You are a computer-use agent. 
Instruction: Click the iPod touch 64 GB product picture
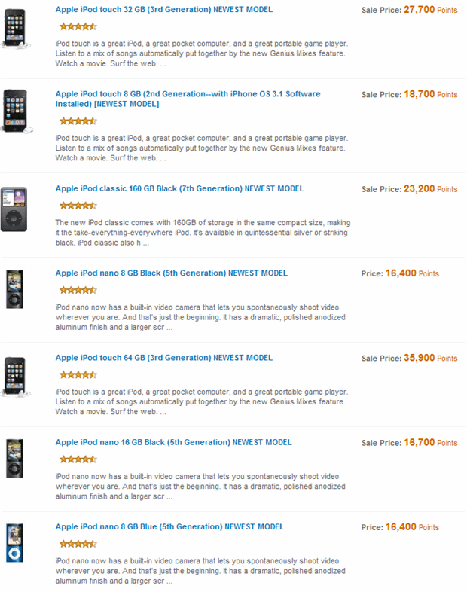click(16, 377)
